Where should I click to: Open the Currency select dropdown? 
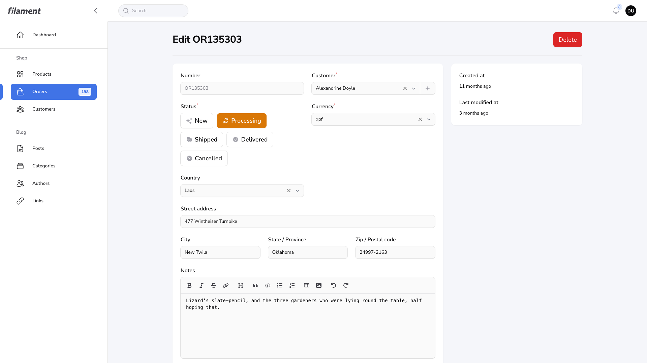(x=429, y=119)
